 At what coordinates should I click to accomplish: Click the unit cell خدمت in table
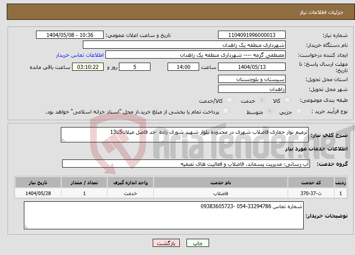[x=130, y=193]
